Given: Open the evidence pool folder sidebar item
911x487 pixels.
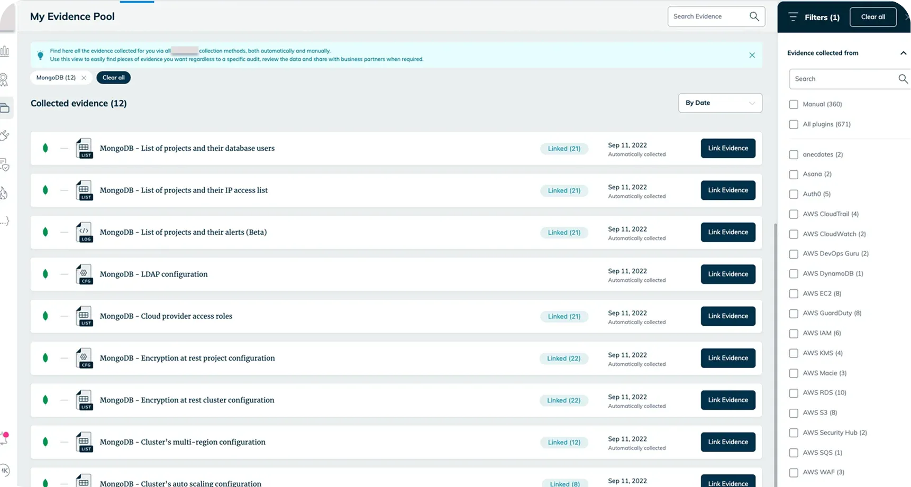Looking at the screenshot, I should [5, 108].
